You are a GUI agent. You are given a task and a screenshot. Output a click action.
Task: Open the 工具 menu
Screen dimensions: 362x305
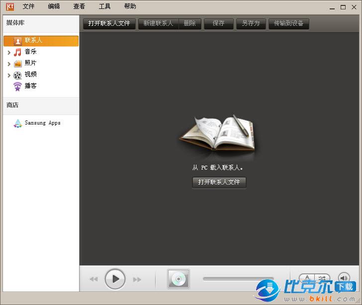coord(104,6)
